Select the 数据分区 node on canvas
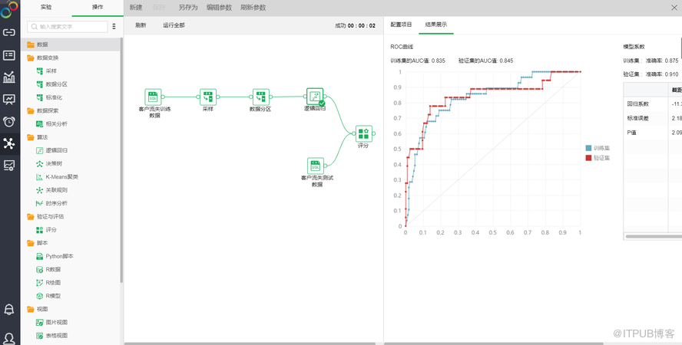 click(x=260, y=97)
